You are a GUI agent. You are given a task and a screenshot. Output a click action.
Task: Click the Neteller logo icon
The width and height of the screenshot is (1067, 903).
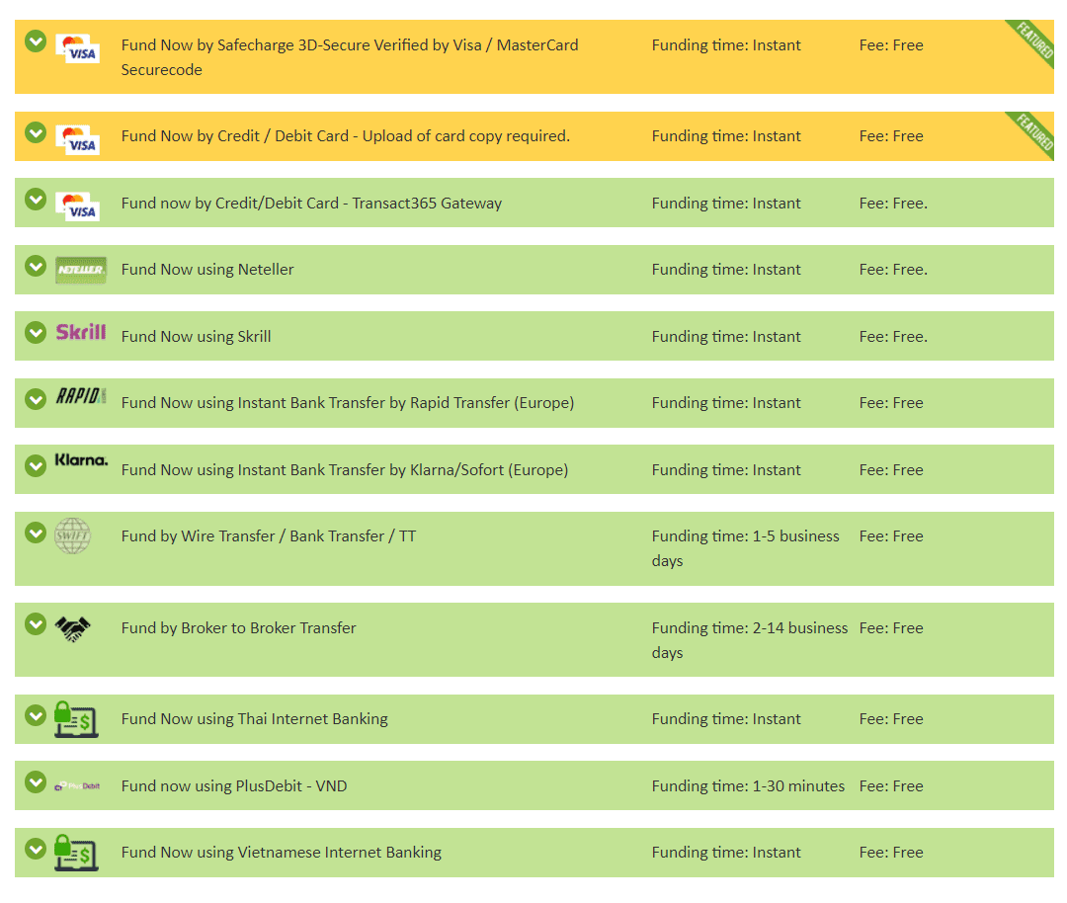click(x=80, y=270)
